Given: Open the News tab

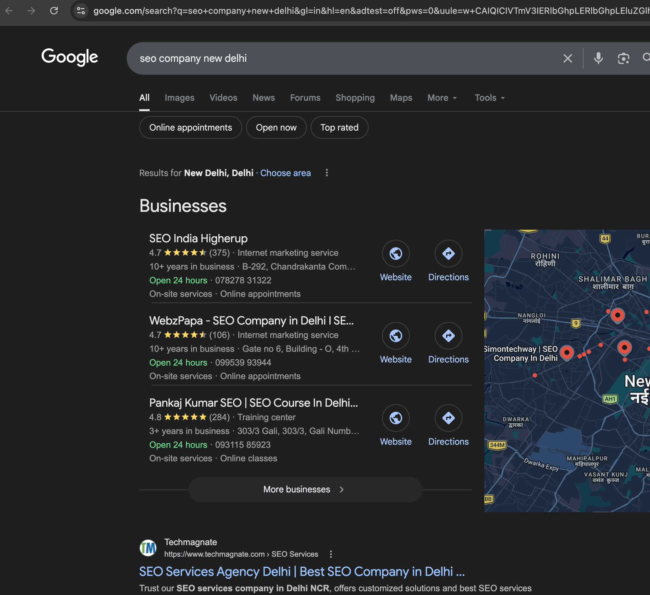Looking at the screenshot, I should [x=264, y=98].
